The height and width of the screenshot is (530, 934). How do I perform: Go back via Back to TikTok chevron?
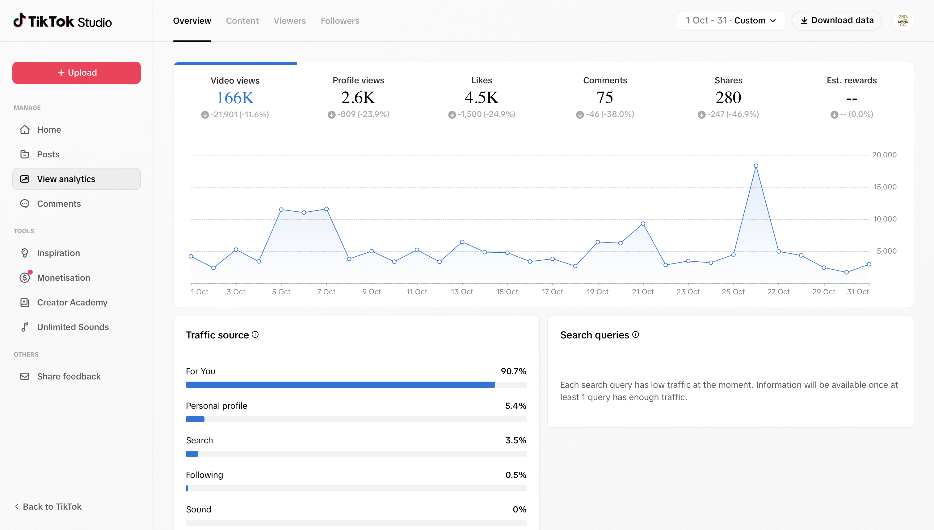[17, 506]
